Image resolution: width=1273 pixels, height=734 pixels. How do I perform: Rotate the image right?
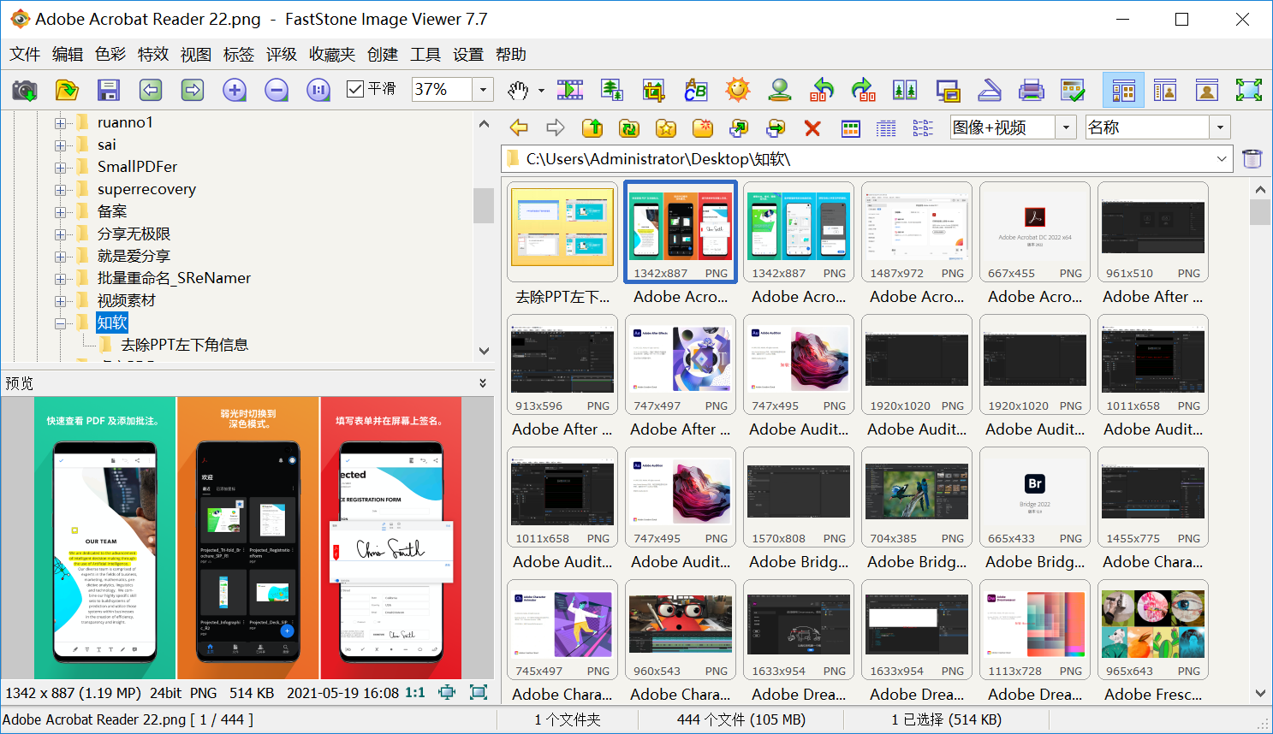pos(864,90)
